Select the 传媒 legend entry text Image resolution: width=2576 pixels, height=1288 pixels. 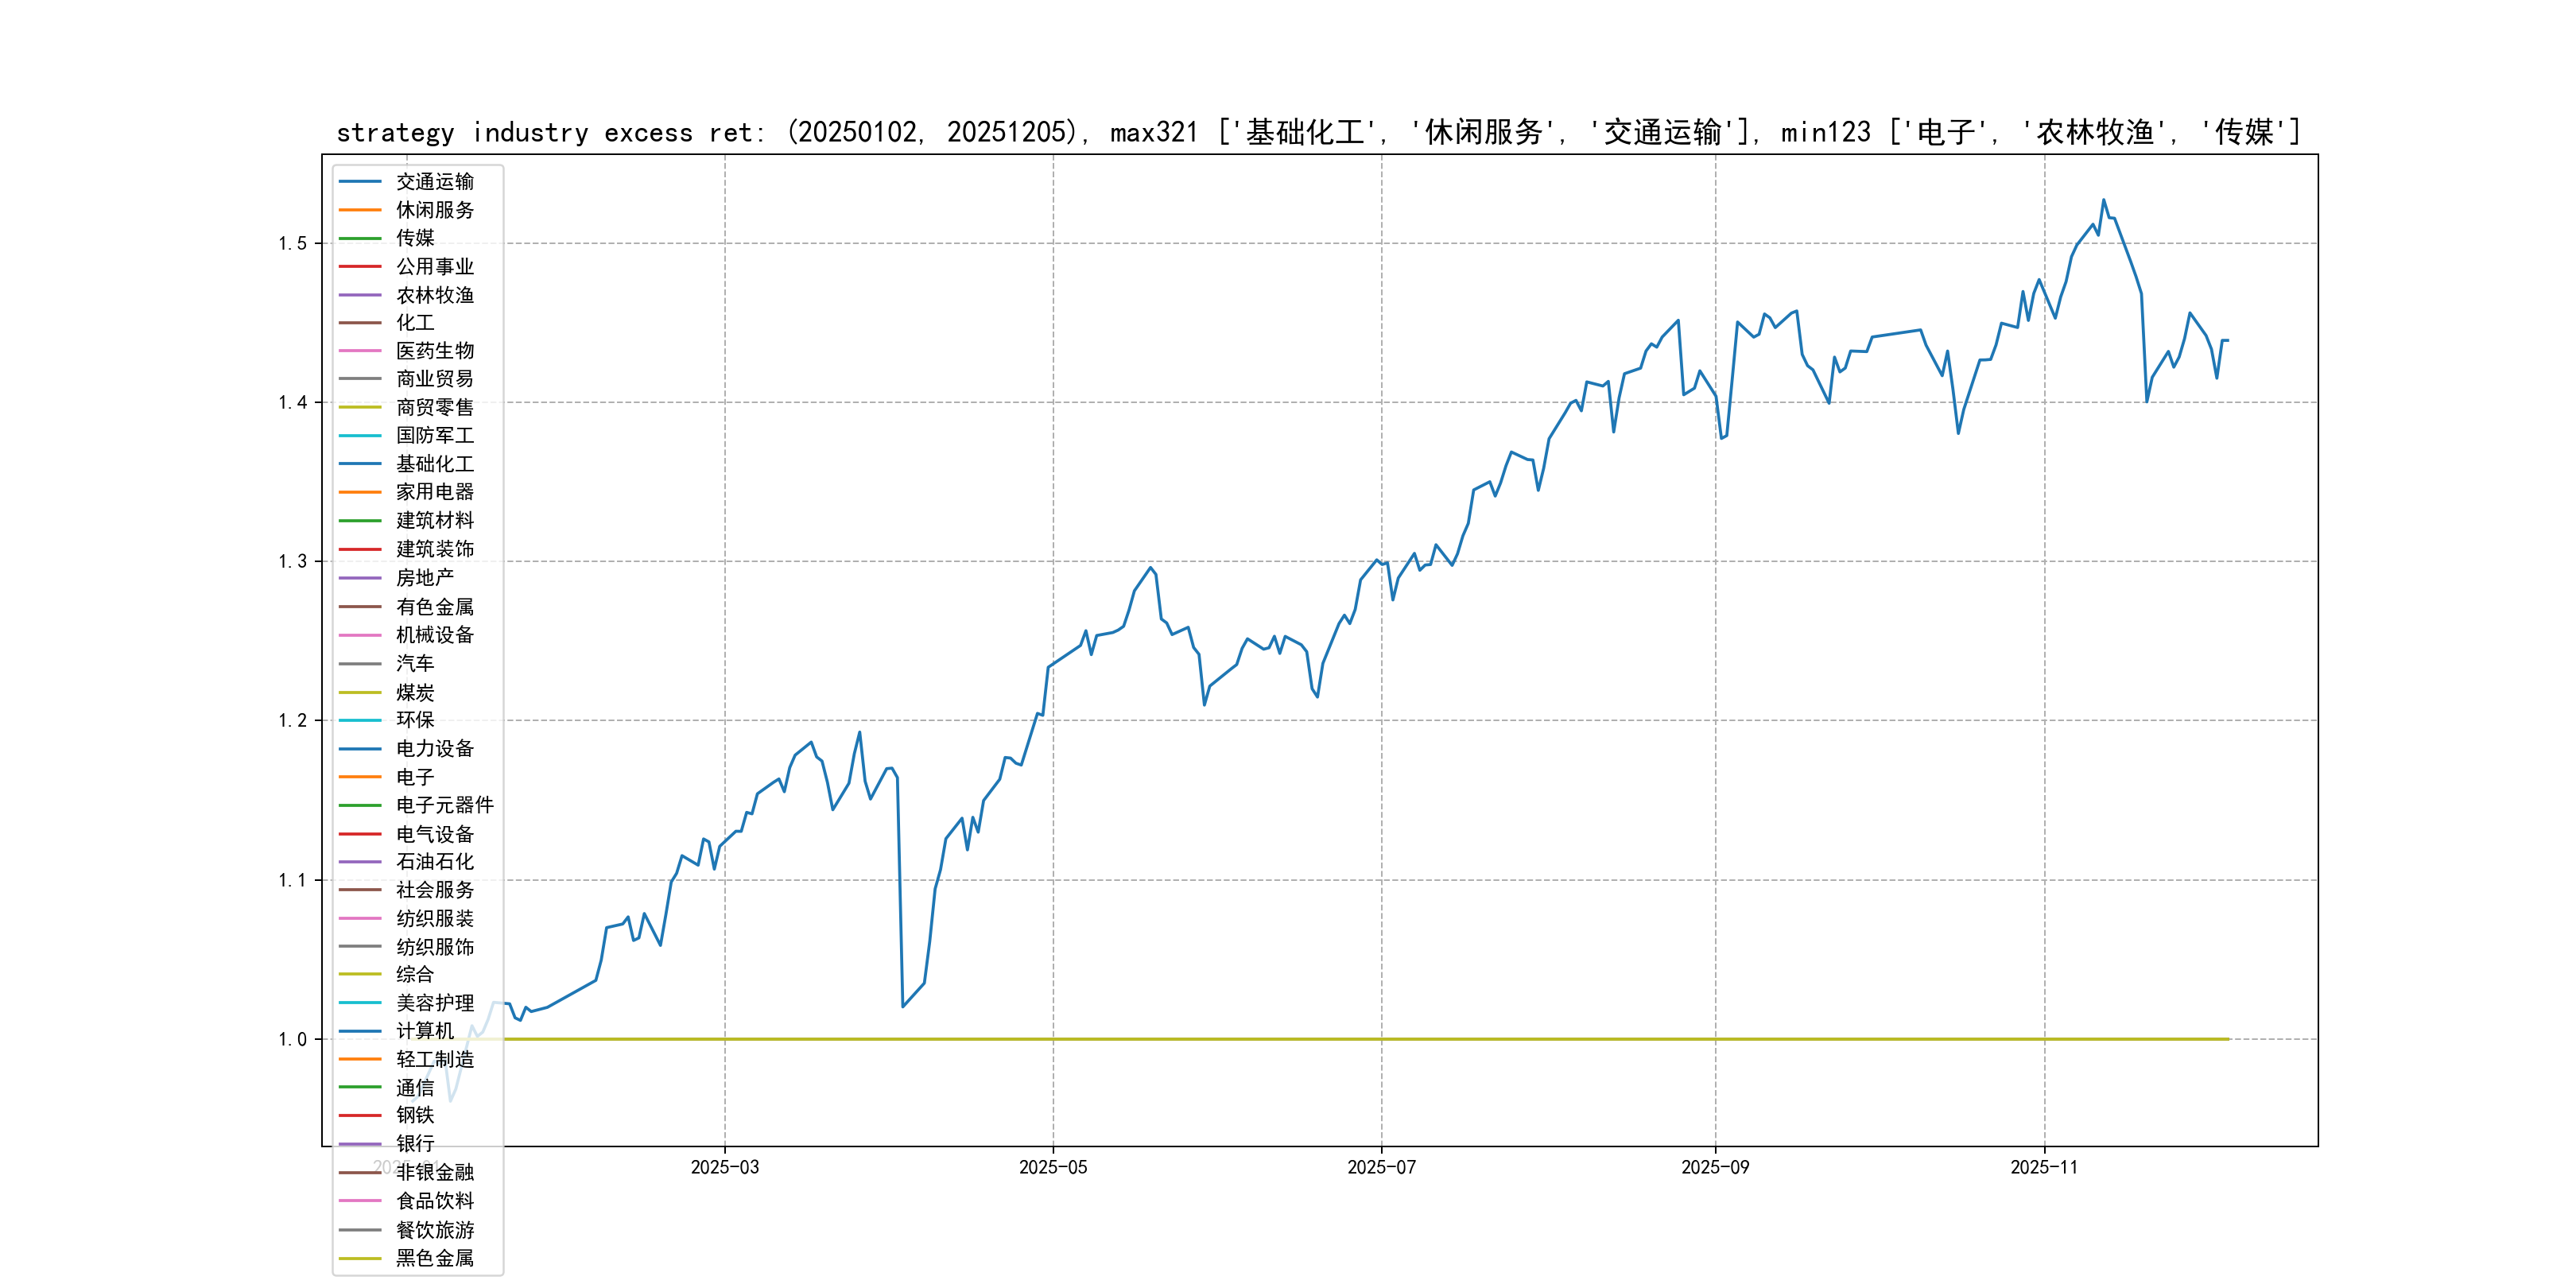[x=415, y=238]
